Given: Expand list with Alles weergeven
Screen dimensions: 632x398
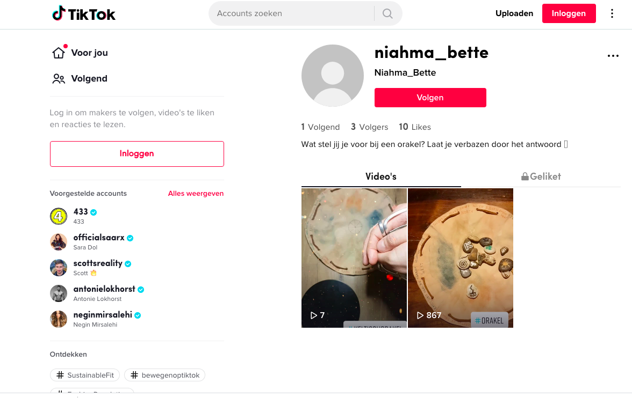Looking at the screenshot, I should [x=196, y=194].
